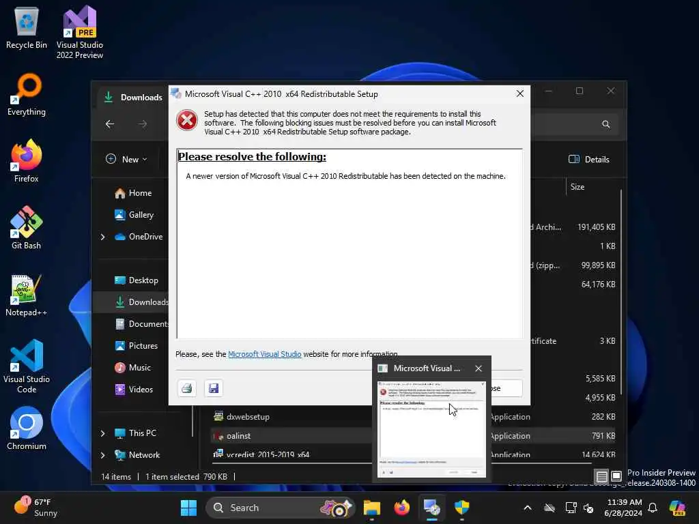Open the Firefox desktop shortcut
Viewport: 699px width, 524px height.
(27, 161)
